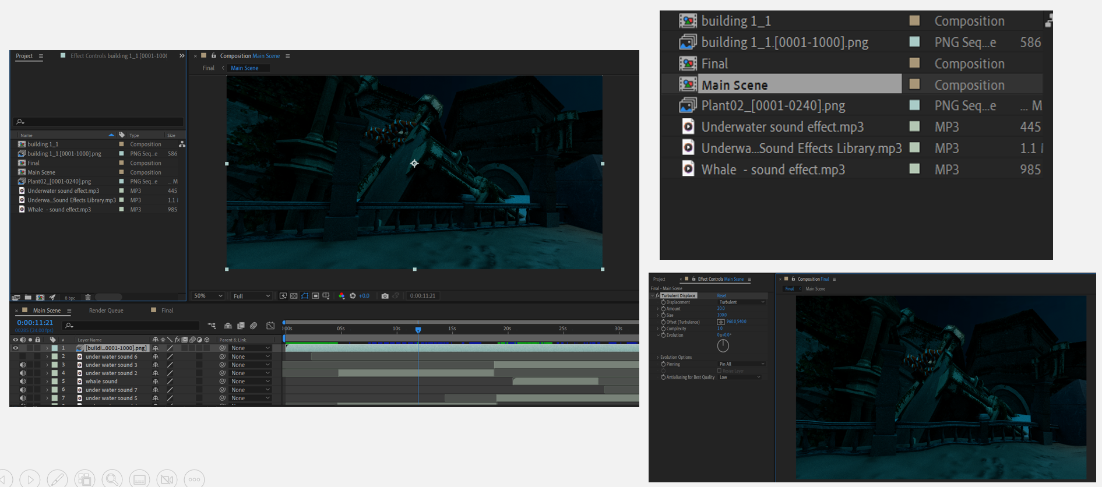Click lock icon on Composition Main Scene viewer tab
Screen dimensions: 1102x487
click(x=213, y=56)
